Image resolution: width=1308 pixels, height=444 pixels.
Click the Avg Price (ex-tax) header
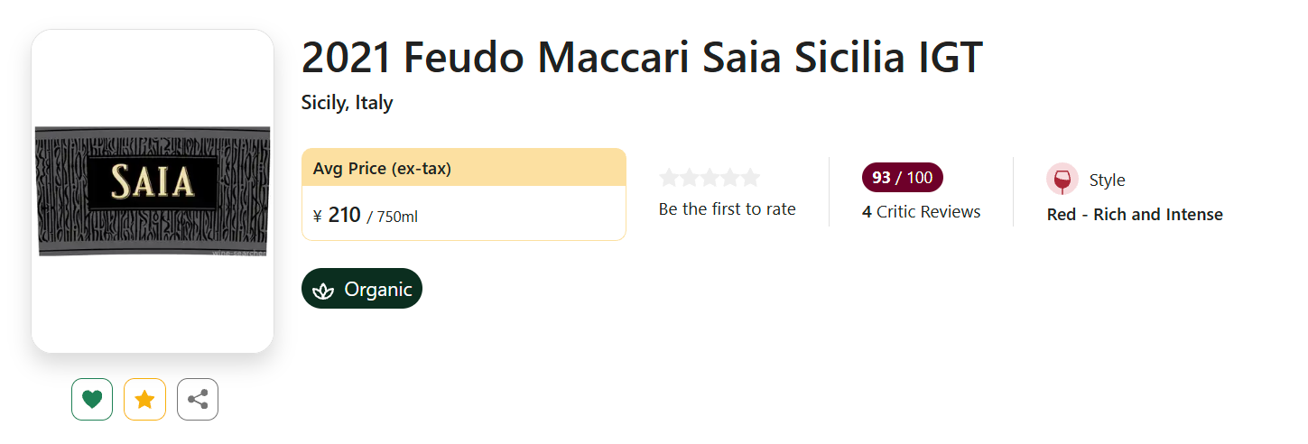(x=382, y=168)
